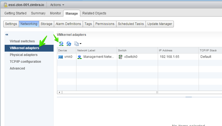Click the Add host networking icon
The height and width of the screenshot is (126, 222).
[61, 44]
